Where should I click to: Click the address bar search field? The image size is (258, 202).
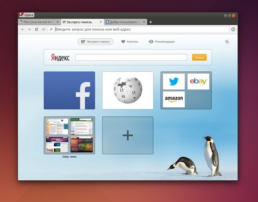(138, 29)
